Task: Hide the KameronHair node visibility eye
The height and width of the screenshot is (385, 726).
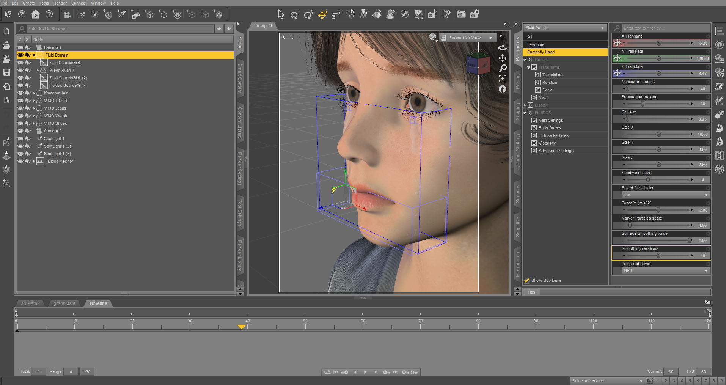Action: click(20, 93)
